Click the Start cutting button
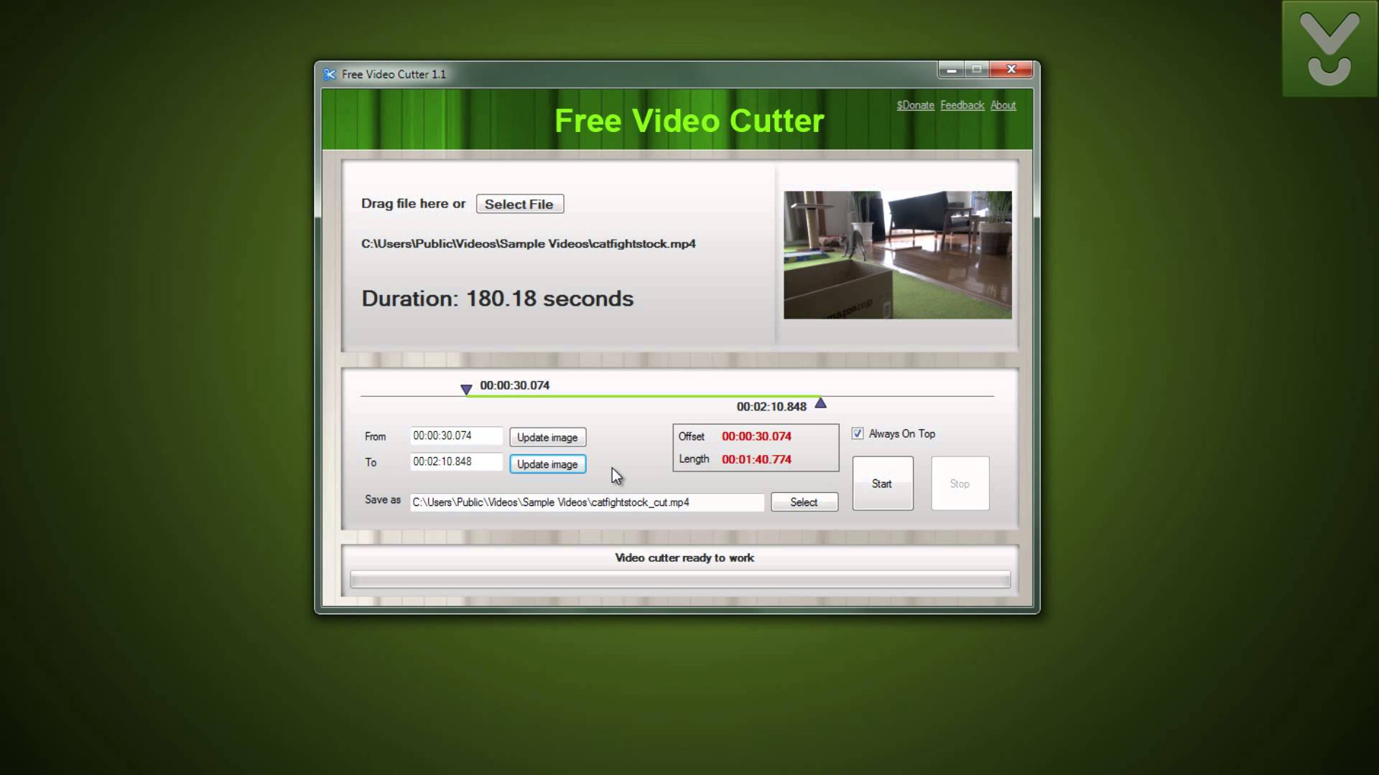The width and height of the screenshot is (1379, 775). point(881,483)
